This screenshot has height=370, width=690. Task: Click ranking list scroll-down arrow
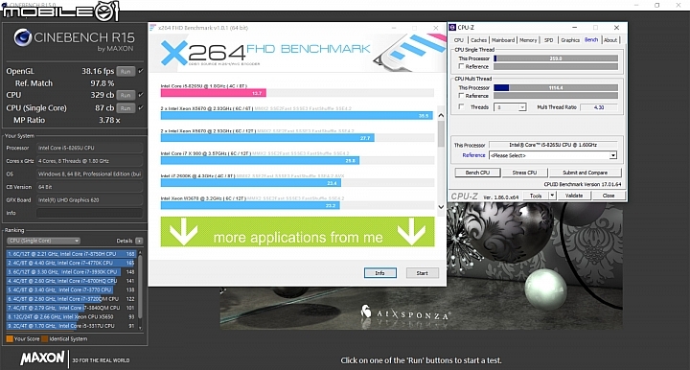(140, 328)
